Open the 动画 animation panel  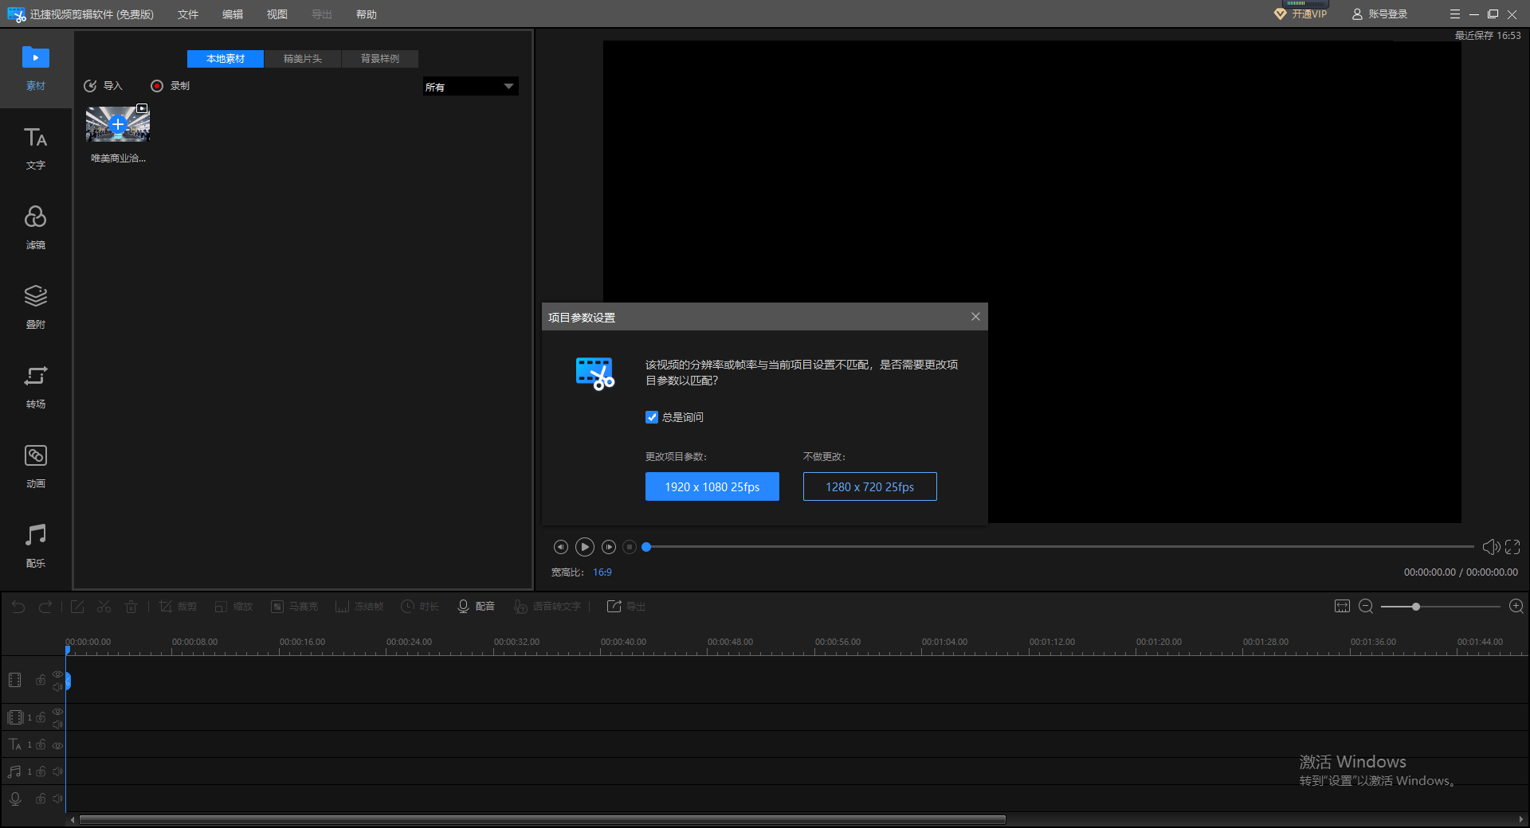click(36, 467)
